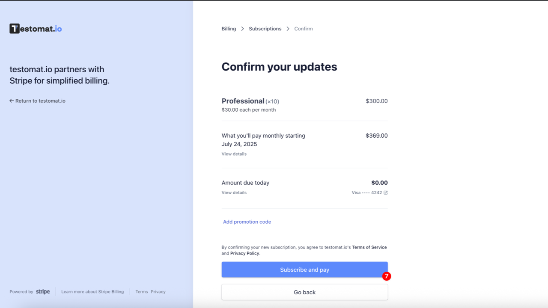
Task: Open Add promotion code
Action: click(x=247, y=222)
